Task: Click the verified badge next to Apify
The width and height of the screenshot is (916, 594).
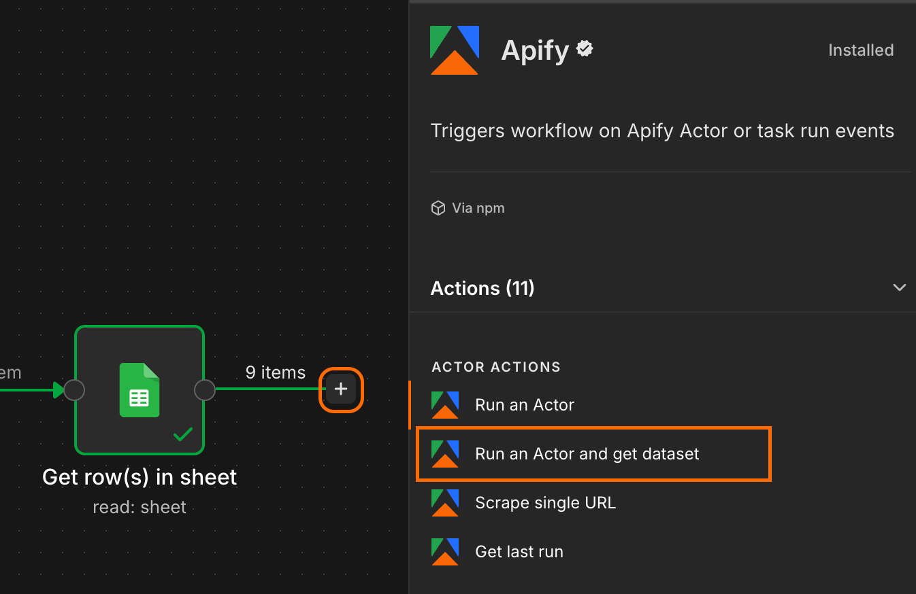Action: 585,48
